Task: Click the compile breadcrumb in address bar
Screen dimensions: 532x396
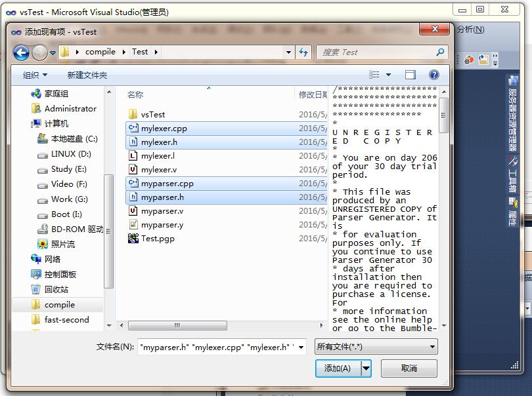Action: pos(100,52)
